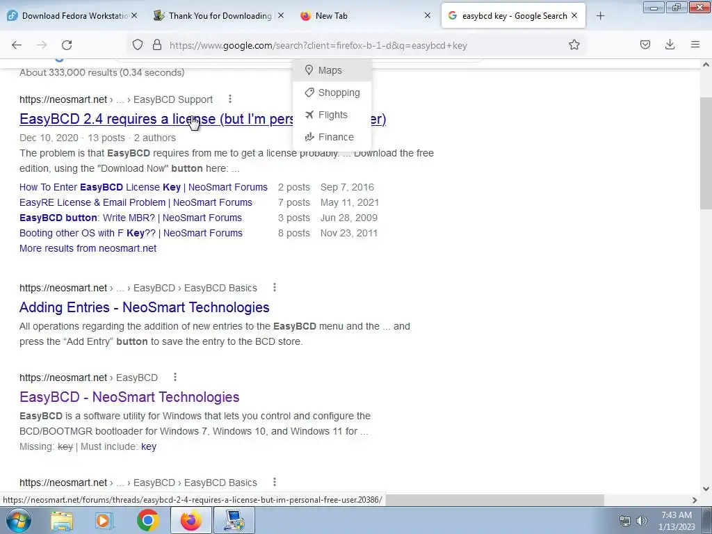712x534 pixels.
Task: Open options for EasyBCD Support result
Action: click(230, 99)
